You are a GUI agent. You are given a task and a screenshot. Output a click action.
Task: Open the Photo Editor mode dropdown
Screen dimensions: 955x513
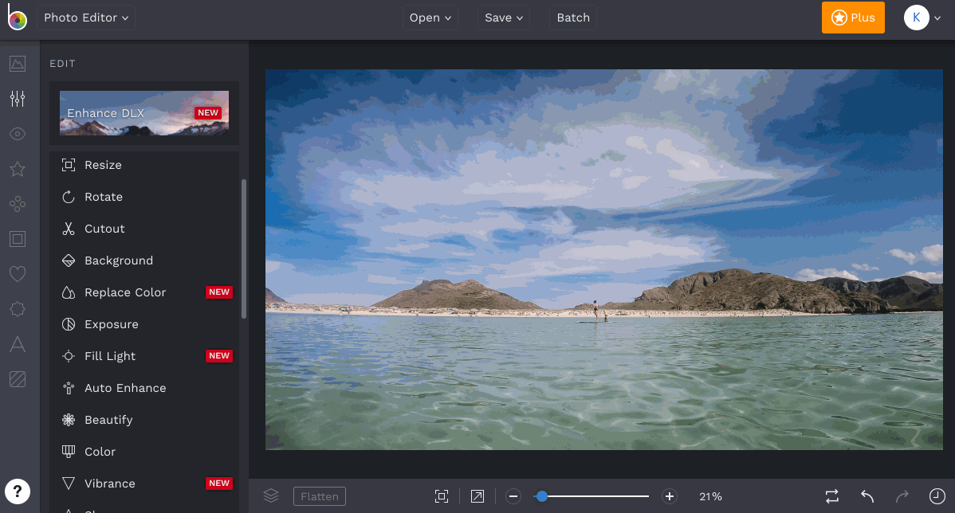86,18
